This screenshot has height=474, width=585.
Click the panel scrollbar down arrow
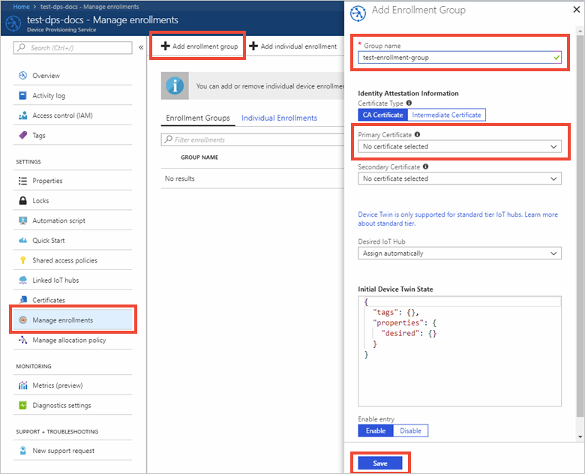(580, 436)
